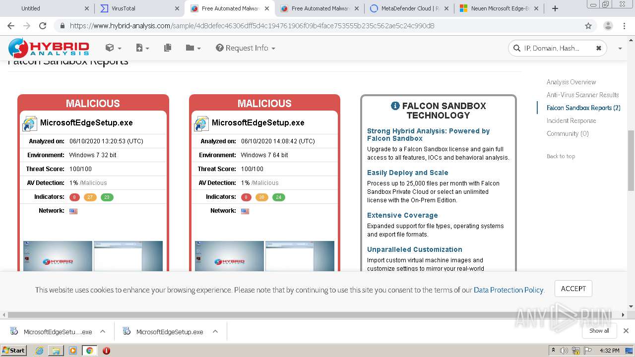Image resolution: width=635 pixels, height=357 pixels.
Task: Open Windows Explorer from taskbar
Action: point(56,351)
